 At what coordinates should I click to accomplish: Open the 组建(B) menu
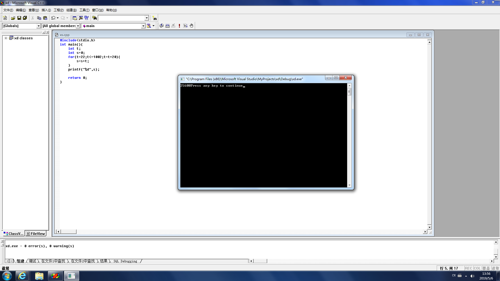click(x=71, y=10)
